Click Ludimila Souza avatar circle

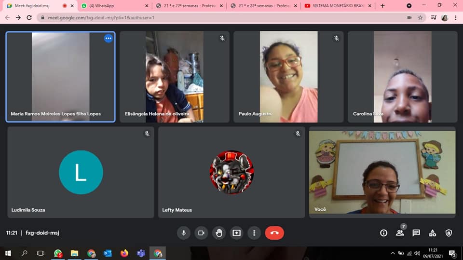pyautogui.click(x=81, y=172)
